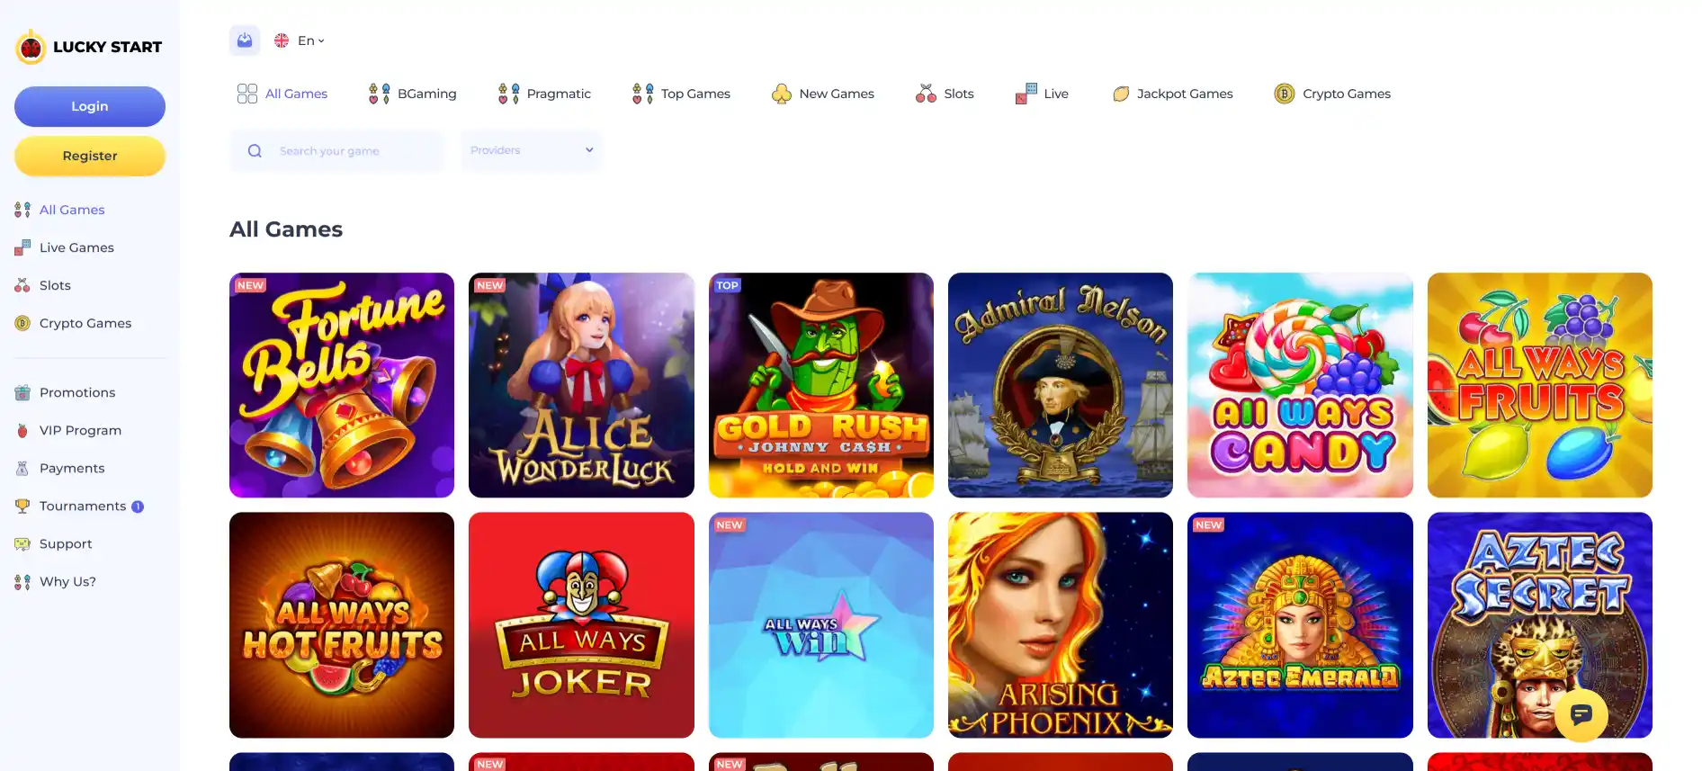Open the Admiral Nelson game

(x=1061, y=385)
